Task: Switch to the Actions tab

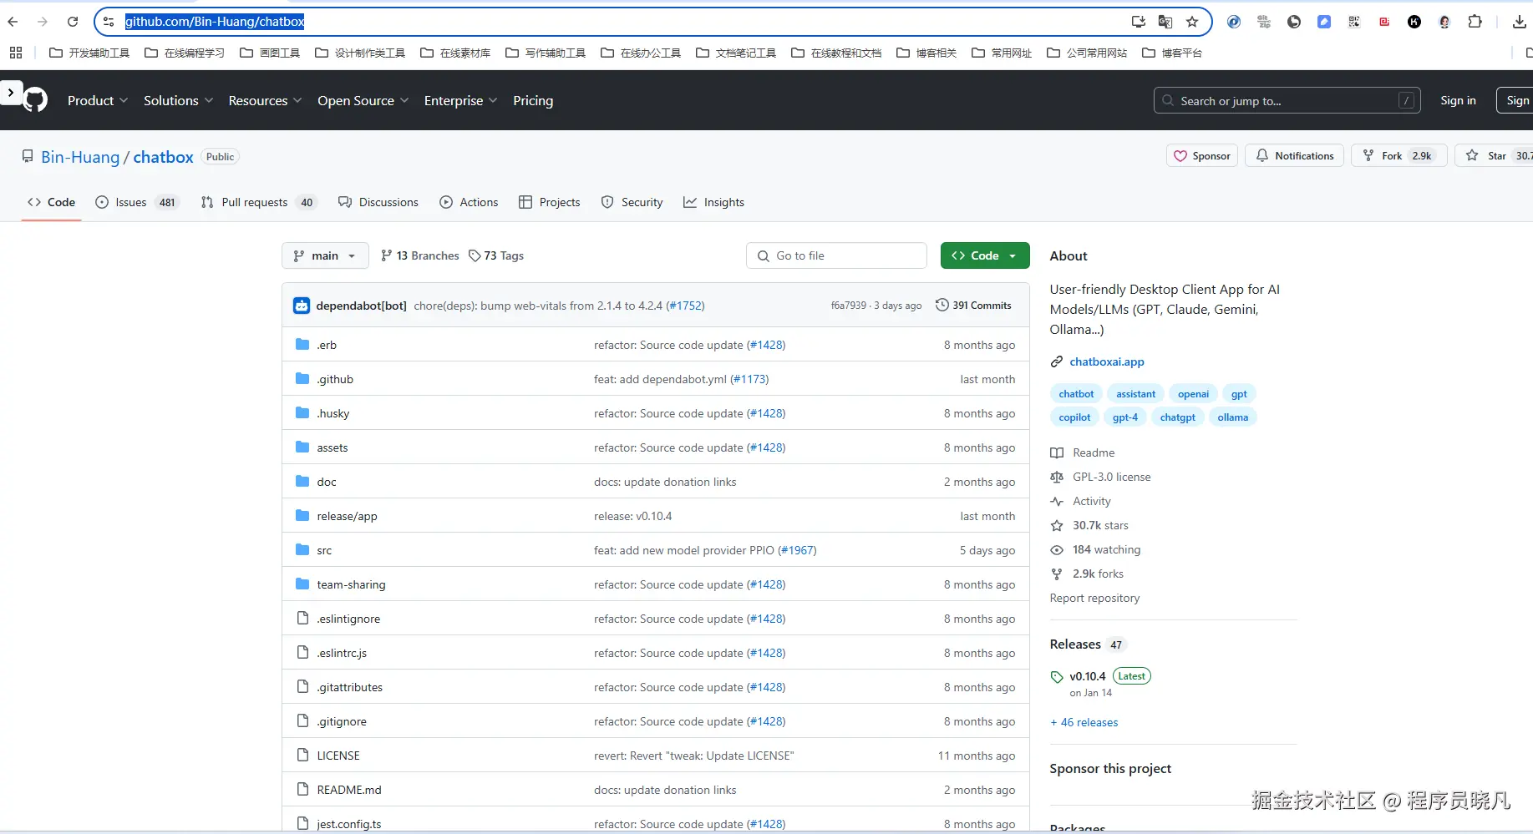Action: (x=469, y=202)
